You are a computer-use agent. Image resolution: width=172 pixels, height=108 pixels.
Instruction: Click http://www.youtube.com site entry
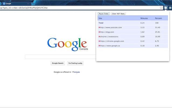(111, 28)
